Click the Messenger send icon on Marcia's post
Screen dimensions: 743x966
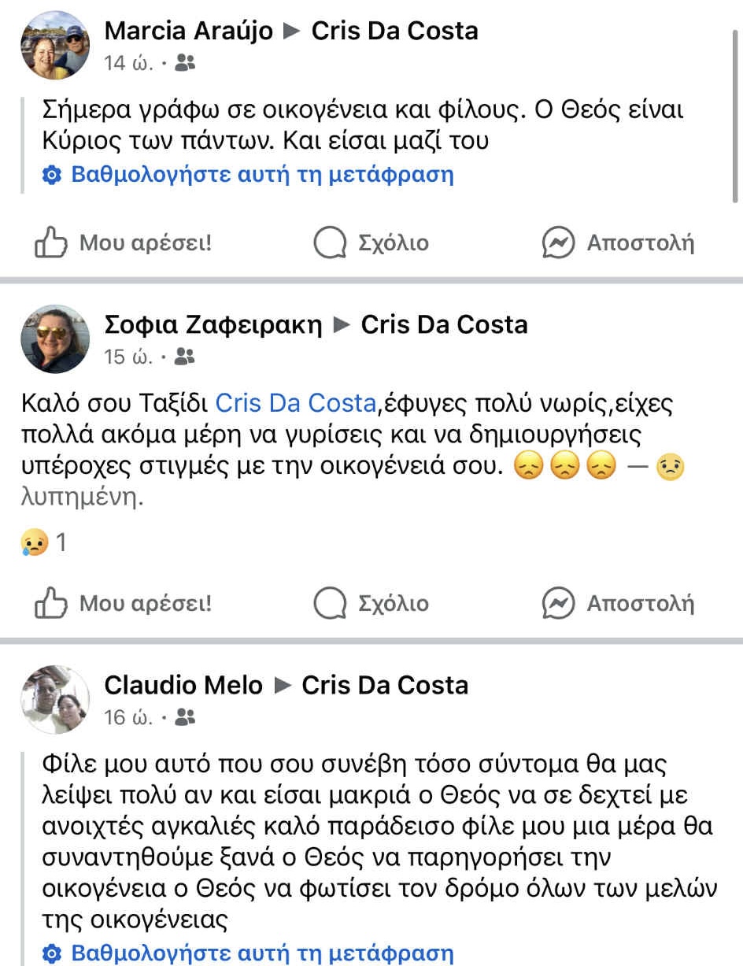coord(558,242)
